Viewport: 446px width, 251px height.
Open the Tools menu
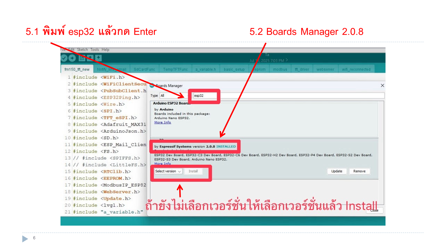point(95,50)
